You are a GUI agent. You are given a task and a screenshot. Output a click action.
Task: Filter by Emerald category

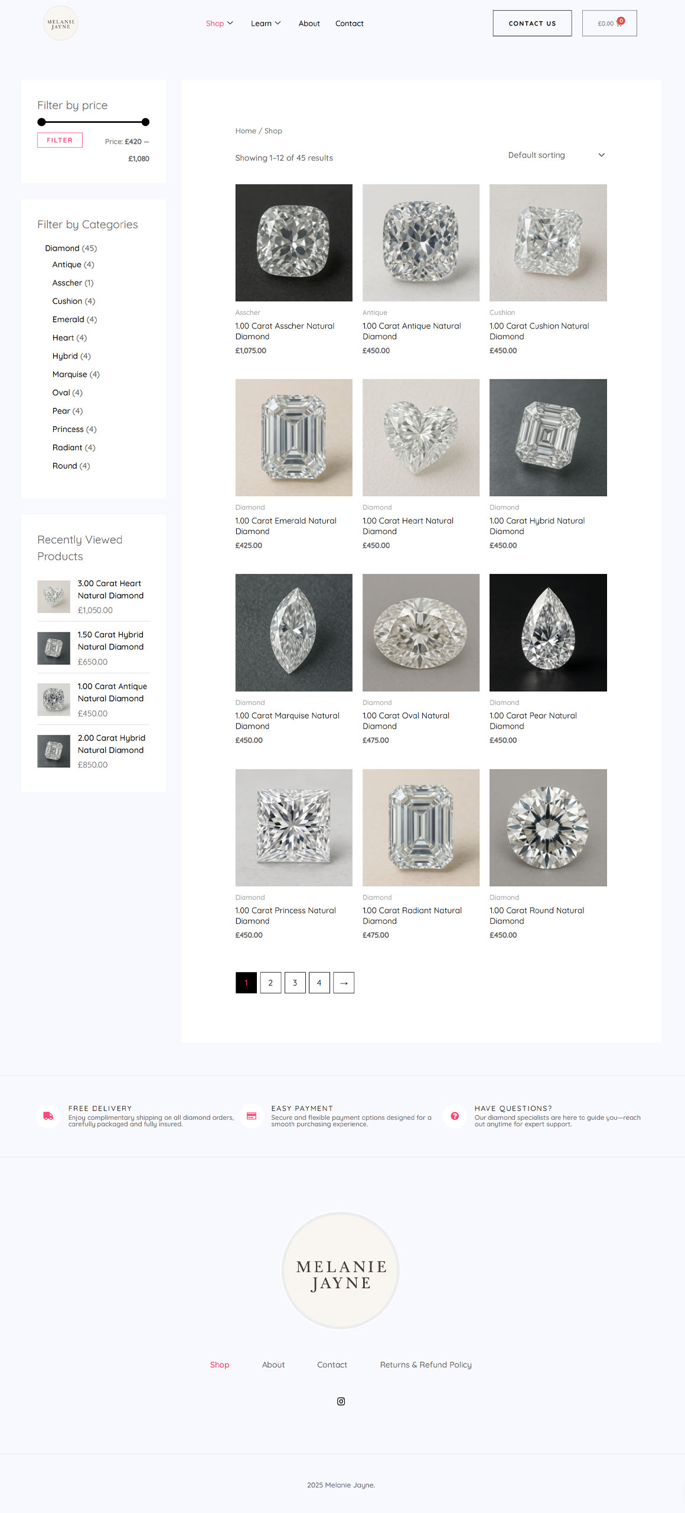[x=74, y=319]
